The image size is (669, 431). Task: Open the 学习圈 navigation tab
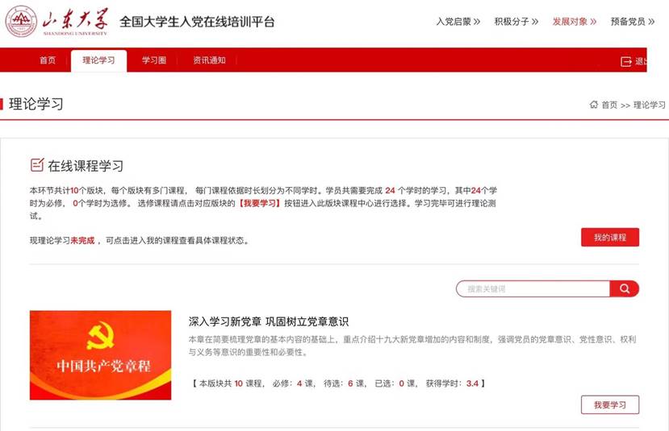pyautogui.click(x=153, y=61)
